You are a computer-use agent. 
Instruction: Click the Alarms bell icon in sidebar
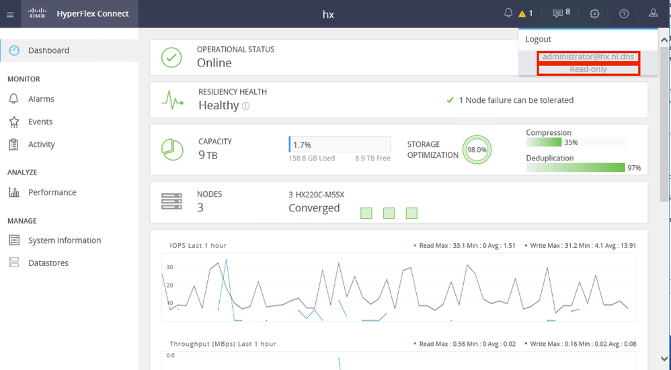click(x=13, y=99)
